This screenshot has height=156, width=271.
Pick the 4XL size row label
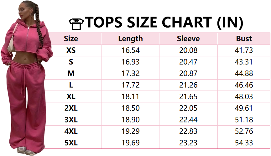[x=71, y=132]
